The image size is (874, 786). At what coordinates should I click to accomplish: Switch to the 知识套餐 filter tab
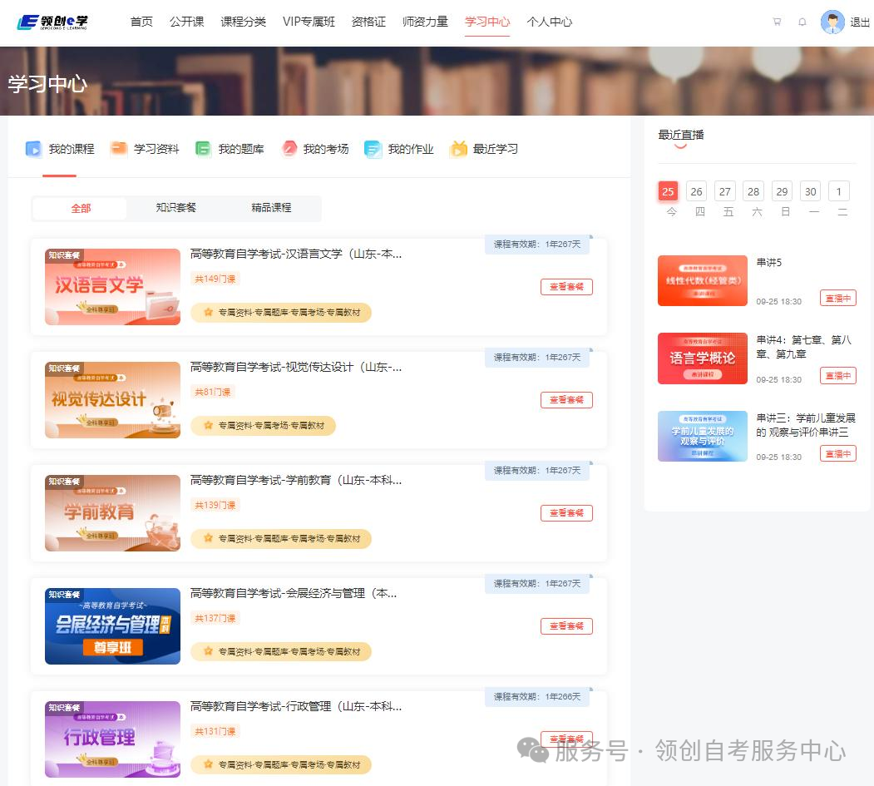(176, 208)
